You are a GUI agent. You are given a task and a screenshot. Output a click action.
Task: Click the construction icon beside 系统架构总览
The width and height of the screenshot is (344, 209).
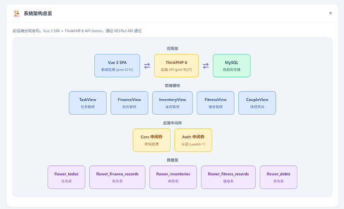pos(16,13)
